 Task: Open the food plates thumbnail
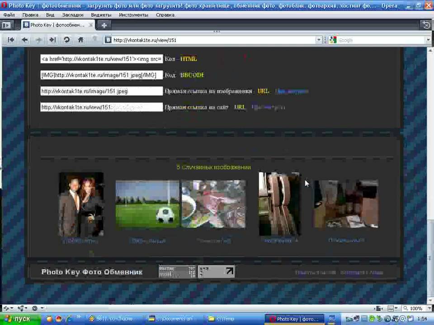click(x=213, y=204)
